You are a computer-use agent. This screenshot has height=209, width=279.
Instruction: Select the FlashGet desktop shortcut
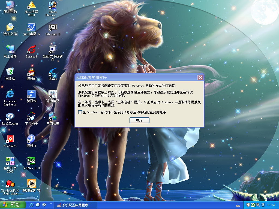click(10, 141)
